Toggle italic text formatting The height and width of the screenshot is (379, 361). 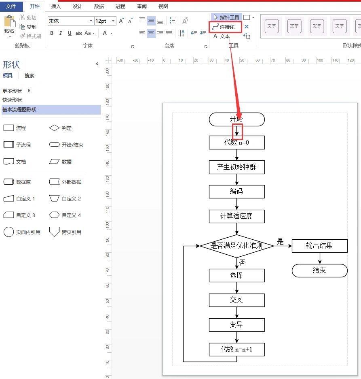tap(61, 33)
